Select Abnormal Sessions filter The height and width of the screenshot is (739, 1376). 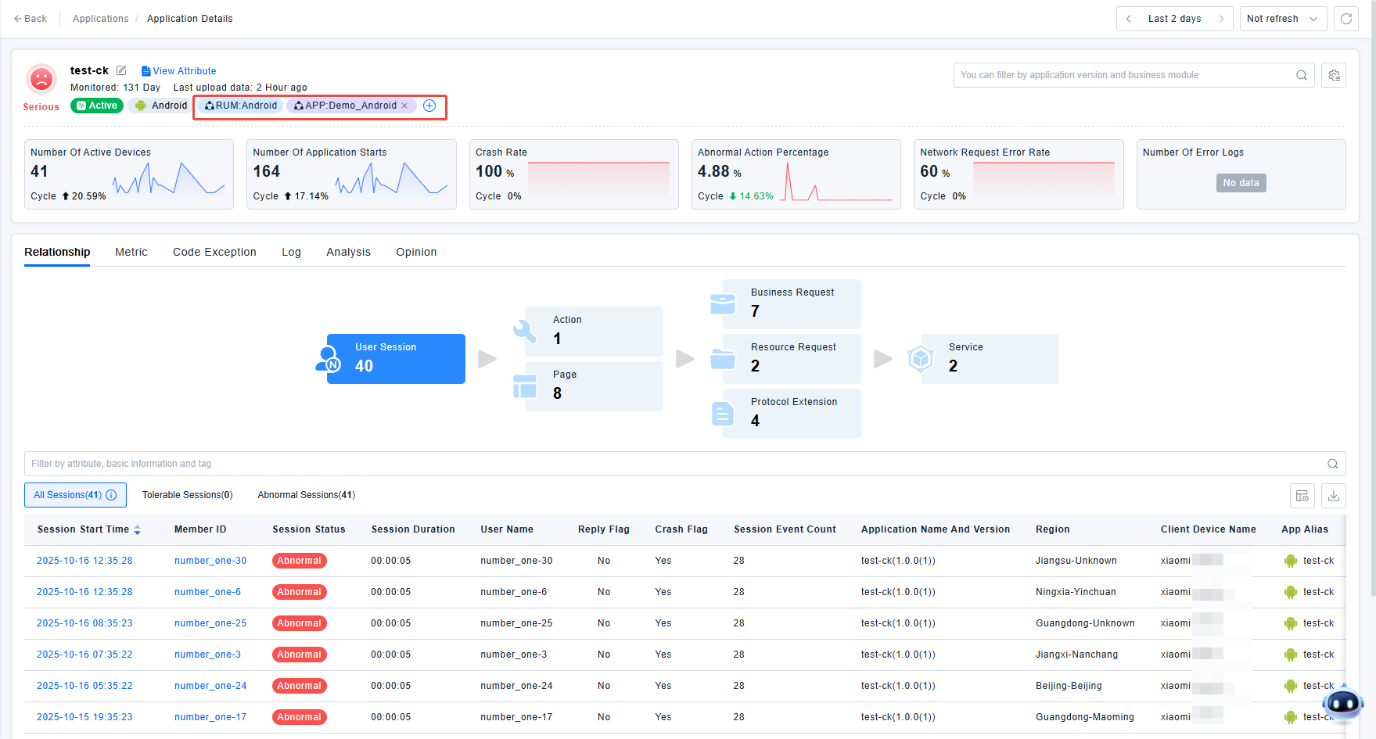tap(306, 495)
